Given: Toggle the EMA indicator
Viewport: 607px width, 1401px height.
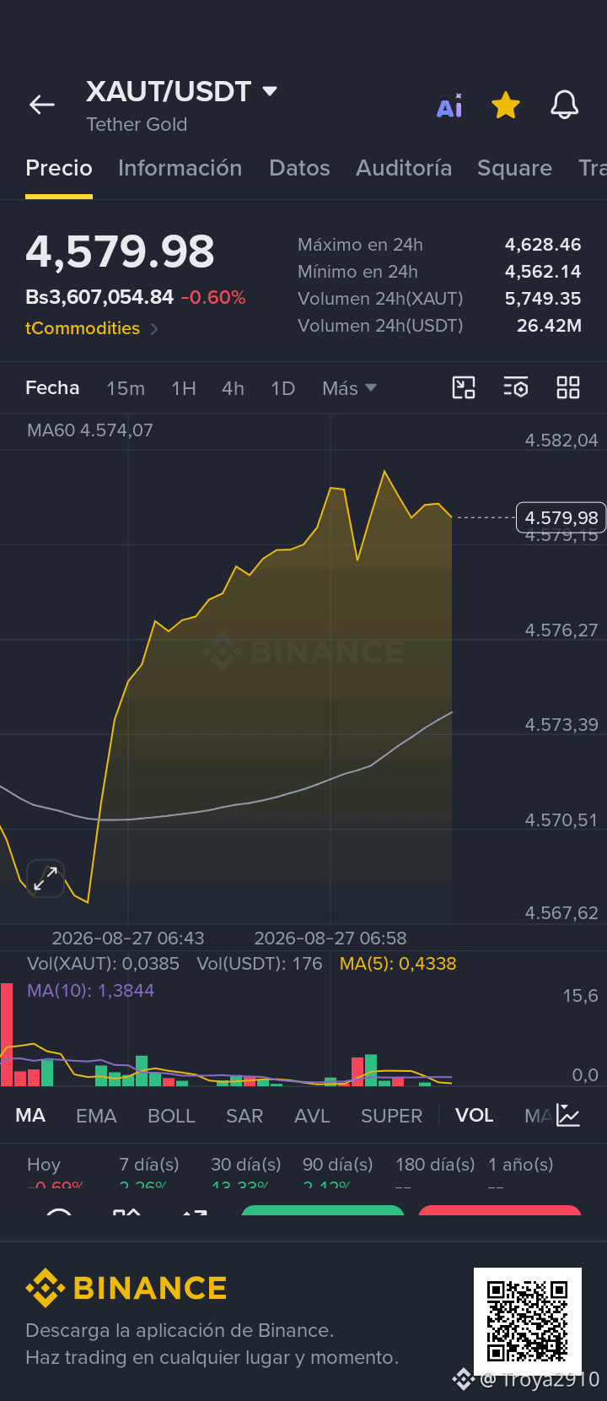Looking at the screenshot, I should pyautogui.click(x=96, y=1116).
